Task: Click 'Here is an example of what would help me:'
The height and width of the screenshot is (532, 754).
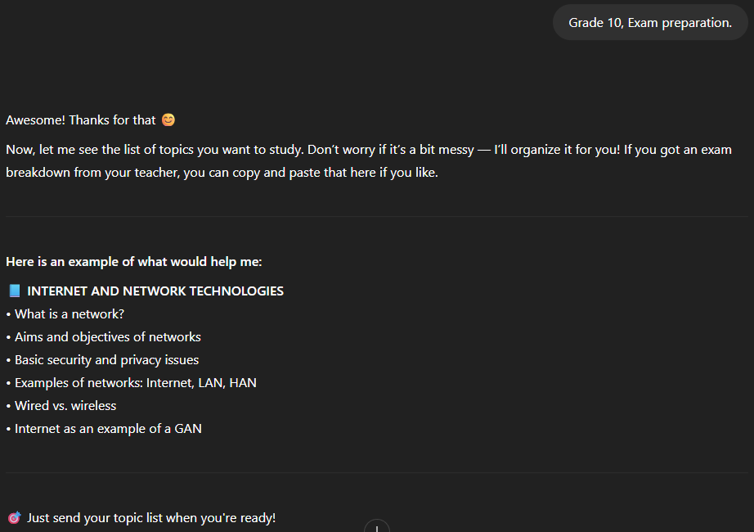Action: coord(133,262)
